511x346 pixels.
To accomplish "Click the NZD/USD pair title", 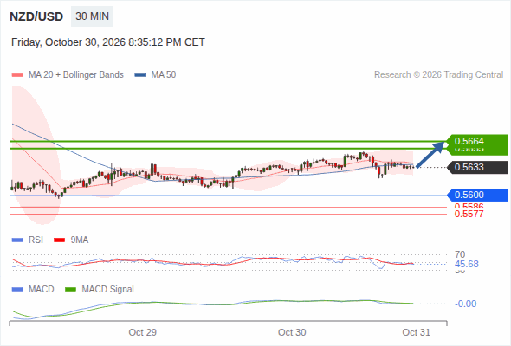I will (36, 16).
